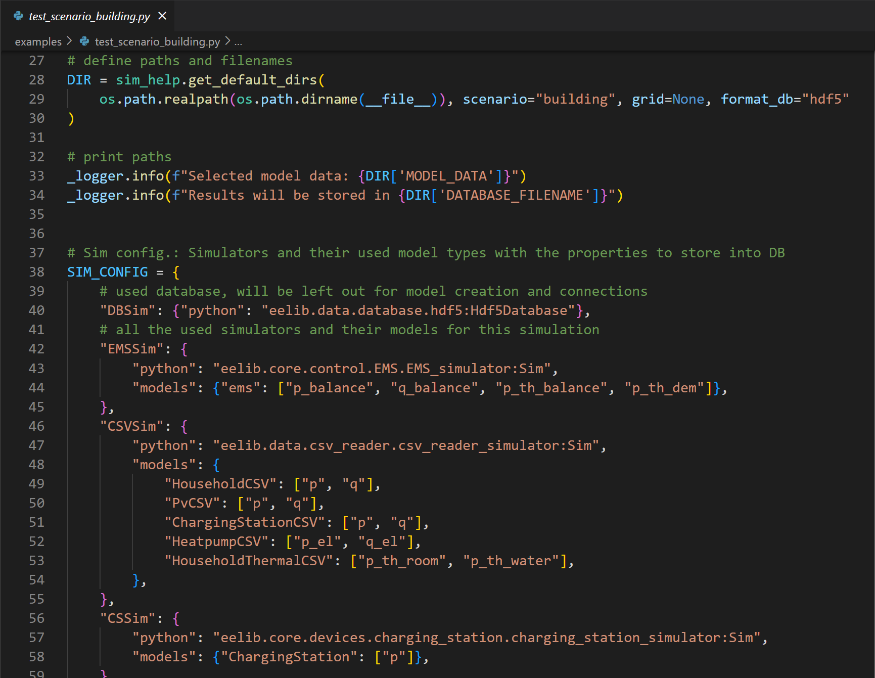Click get_default_dirs function call
875x678 pixels.
252,80
